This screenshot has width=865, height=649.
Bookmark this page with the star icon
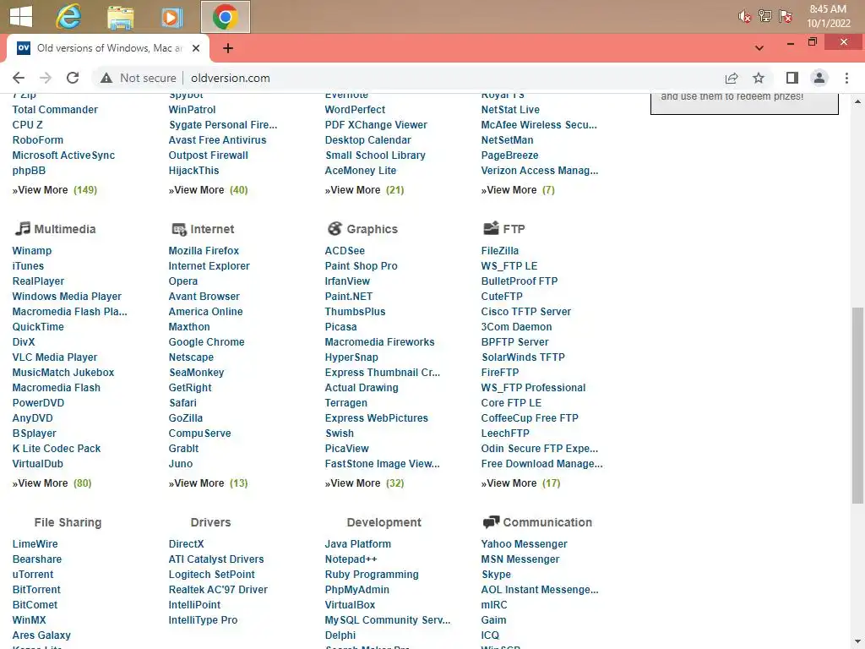point(759,78)
